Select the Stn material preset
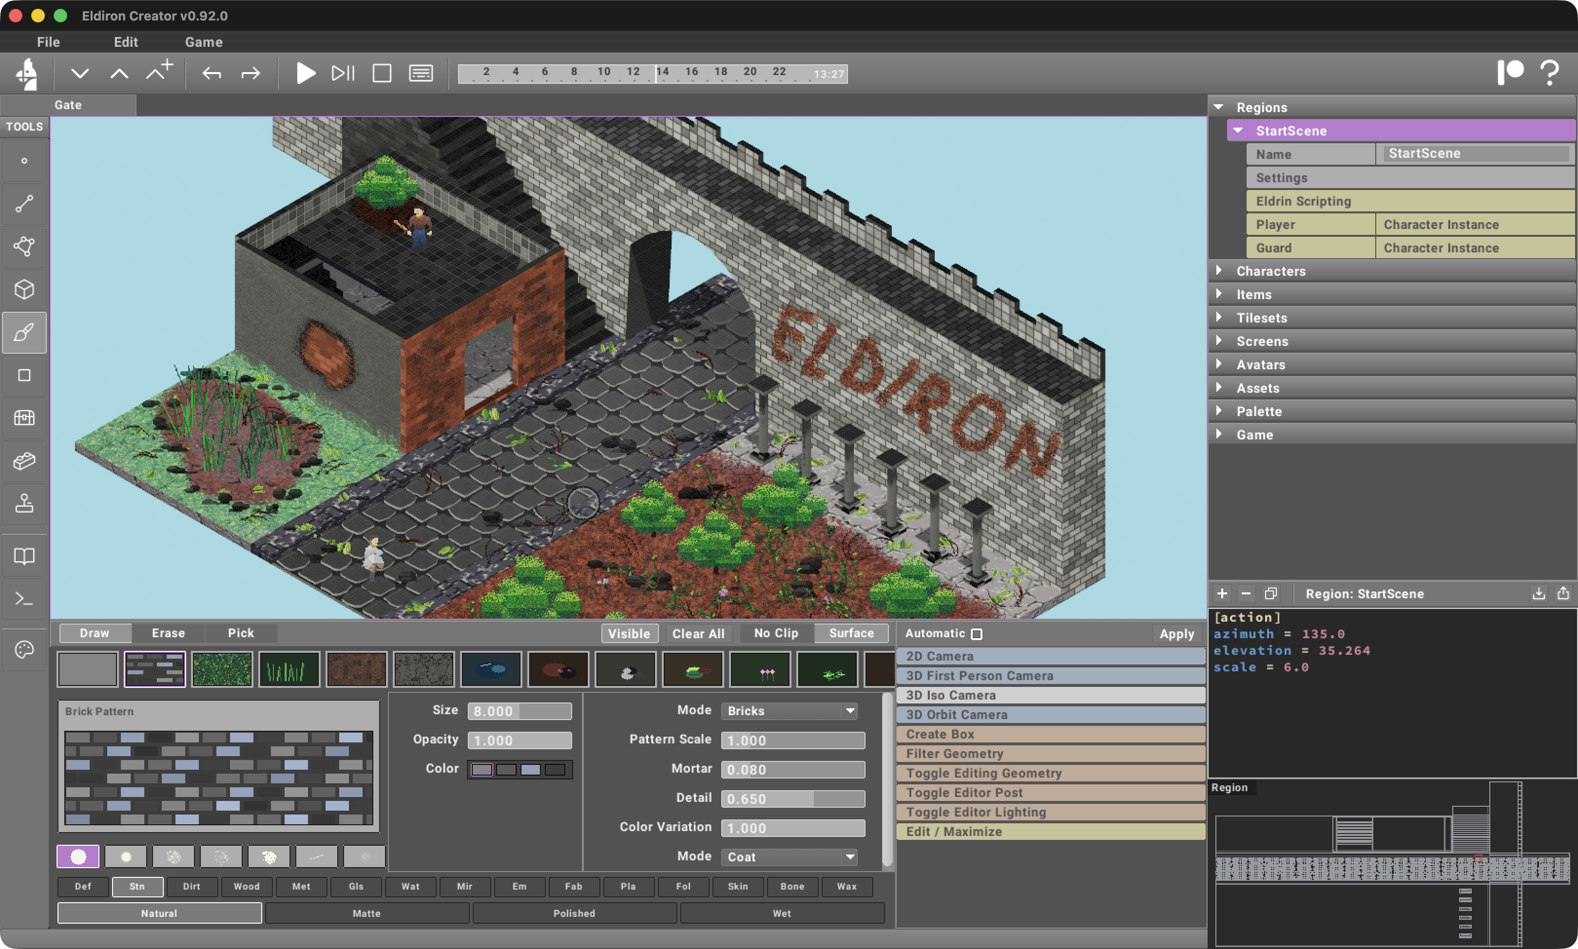The width and height of the screenshot is (1578, 949). click(137, 886)
